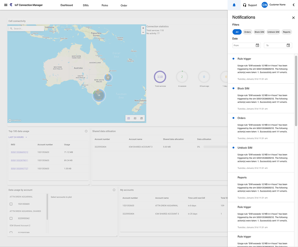
Task: Filter notifications by Unblock SIM
Action: click(273, 32)
